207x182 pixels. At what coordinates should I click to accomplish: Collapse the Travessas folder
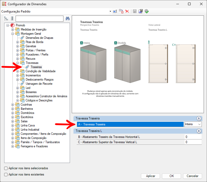[17, 63]
